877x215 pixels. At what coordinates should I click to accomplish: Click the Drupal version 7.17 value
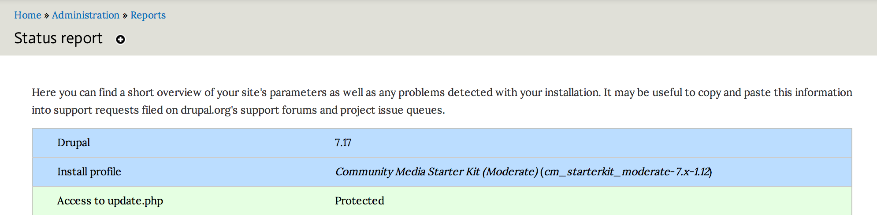(x=343, y=143)
